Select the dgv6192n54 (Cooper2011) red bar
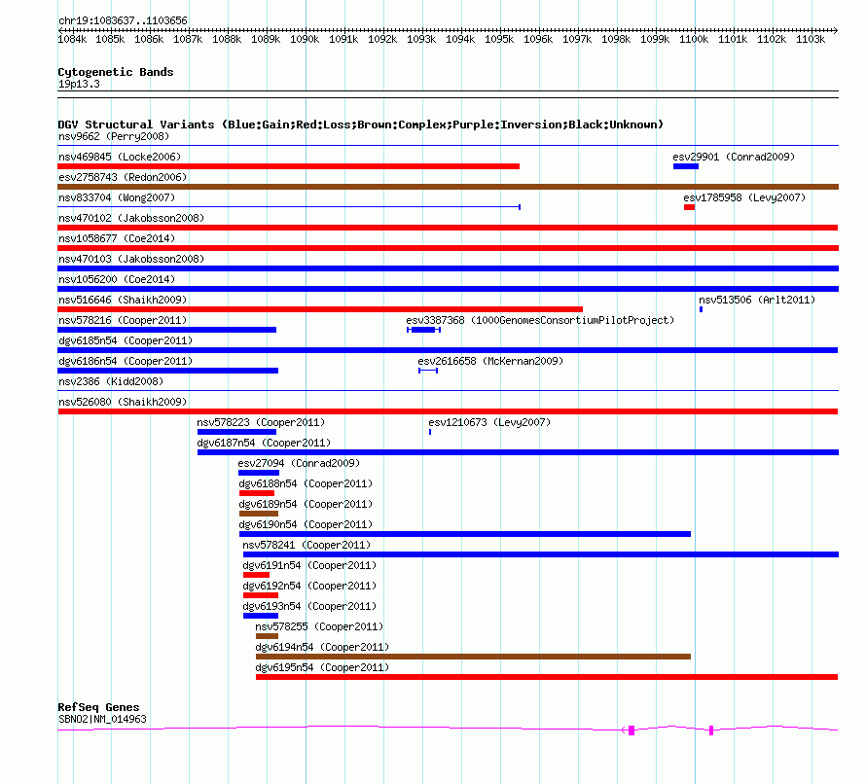Image resolution: width=866 pixels, height=784 pixels. (261, 595)
